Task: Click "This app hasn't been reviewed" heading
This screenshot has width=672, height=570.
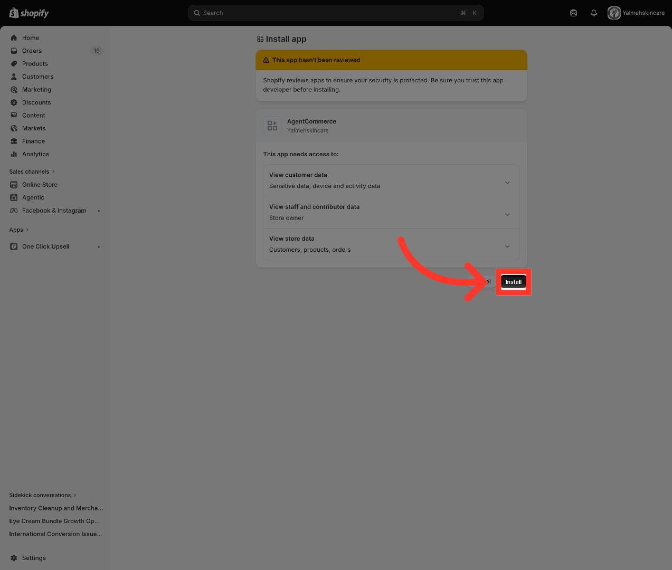Action: coord(316,60)
